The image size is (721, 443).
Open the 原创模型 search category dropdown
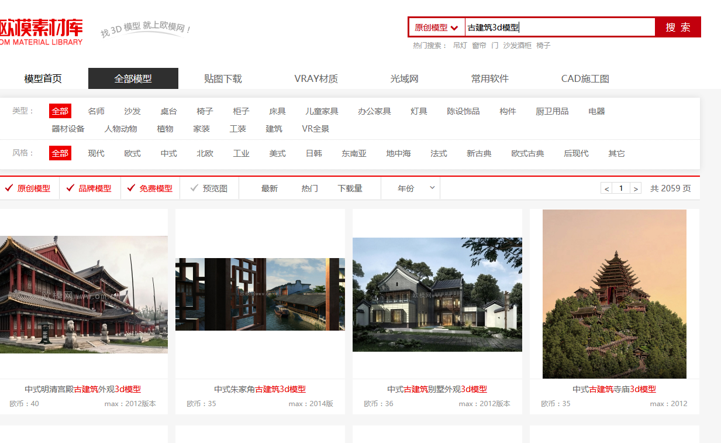pyautogui.click(x=436, y=28)
